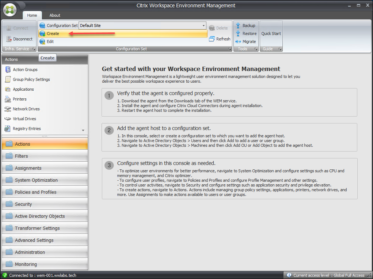Viewport: 373px width, 279px height.
Task: Expand the Guide group launcher
Action: pyautogui.click(x=280, y=49)
